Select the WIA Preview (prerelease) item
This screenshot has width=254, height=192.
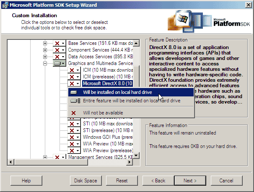(x=108, y=150)
